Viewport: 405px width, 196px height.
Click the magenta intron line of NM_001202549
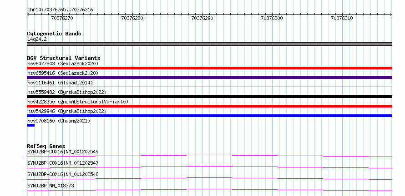pos(209,156)
